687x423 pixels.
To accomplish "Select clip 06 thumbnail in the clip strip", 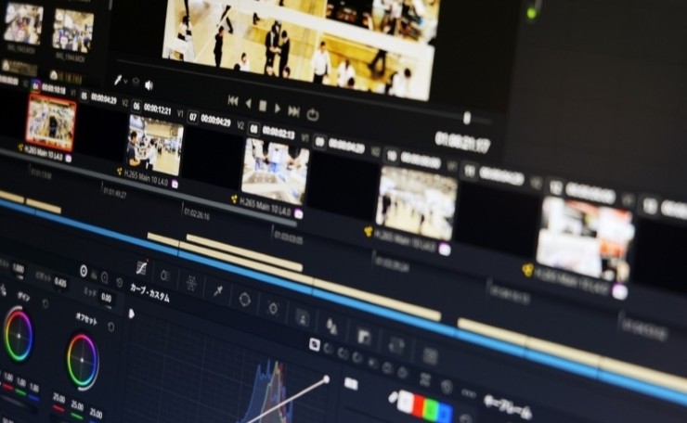I will (x=154, y=146).
